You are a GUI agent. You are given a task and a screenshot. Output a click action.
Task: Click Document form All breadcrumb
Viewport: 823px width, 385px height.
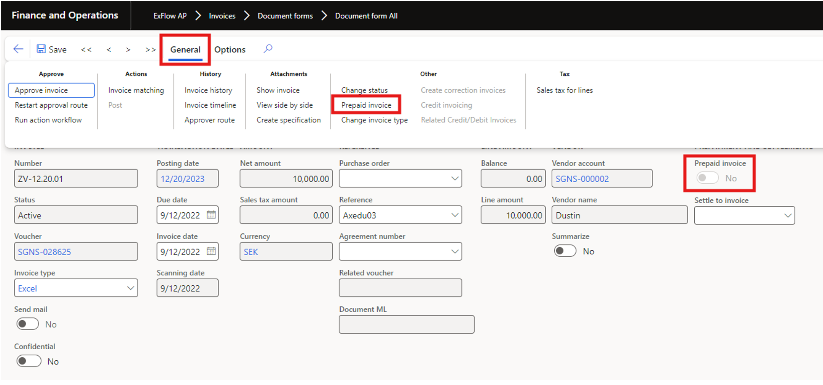366,16
